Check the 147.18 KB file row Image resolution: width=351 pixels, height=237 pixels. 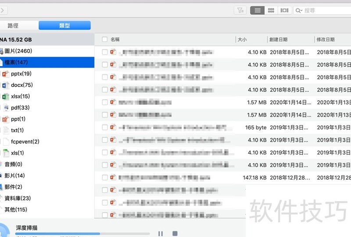click(105, 178)
